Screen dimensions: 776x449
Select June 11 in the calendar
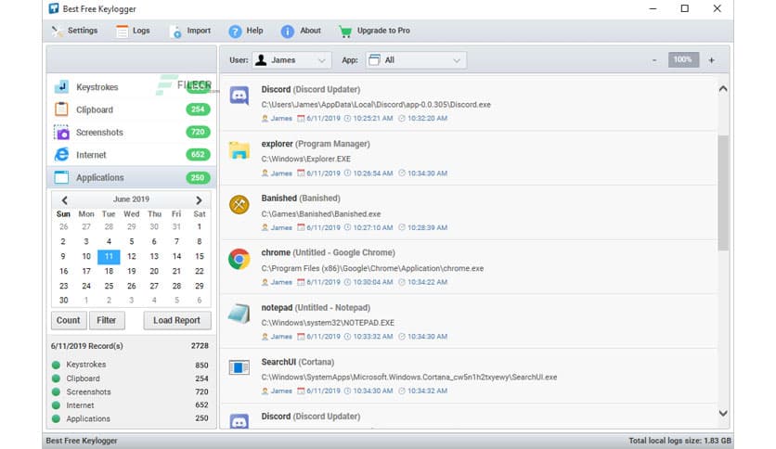pyautogui.click(x=109, y=256)
